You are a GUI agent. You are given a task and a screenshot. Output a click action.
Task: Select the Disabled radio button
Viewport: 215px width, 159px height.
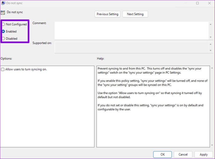pyautogui.click(x=3, y=39)
